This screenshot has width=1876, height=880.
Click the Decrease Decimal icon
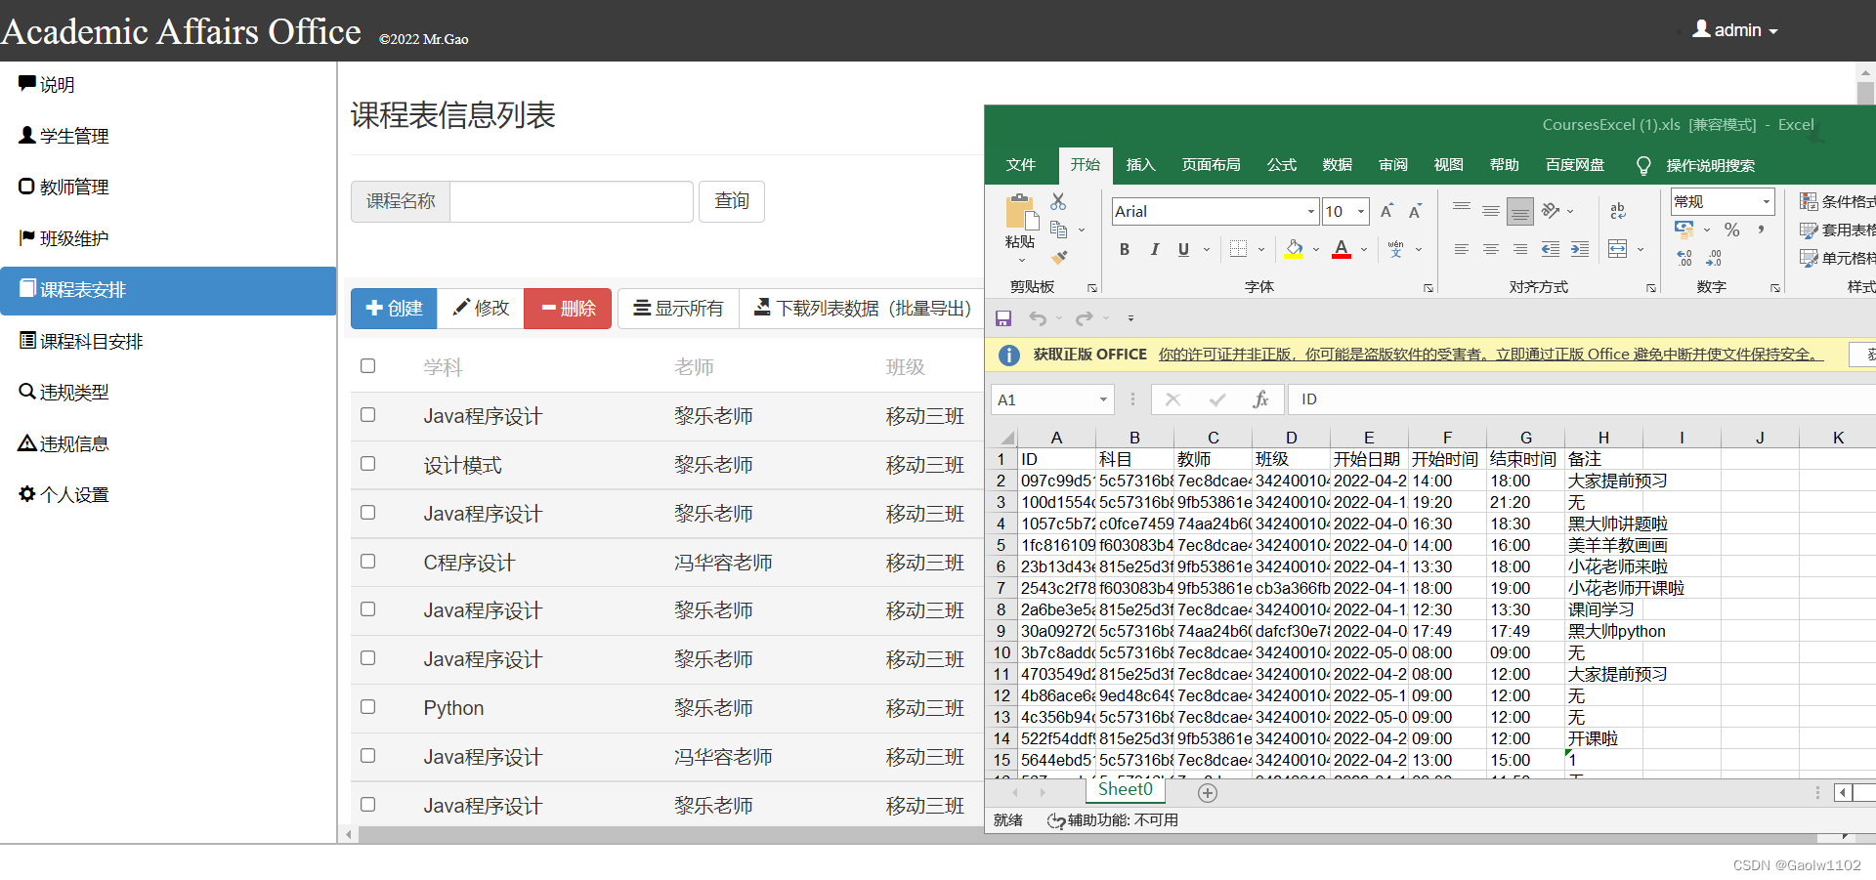point(1714,258)
